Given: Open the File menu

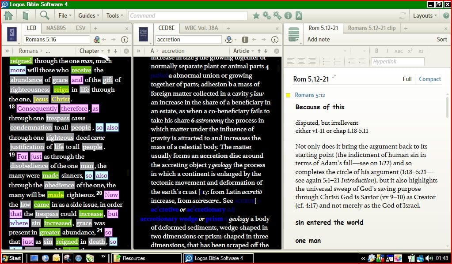Looking at the screenshot, I should tap(65, 15).
